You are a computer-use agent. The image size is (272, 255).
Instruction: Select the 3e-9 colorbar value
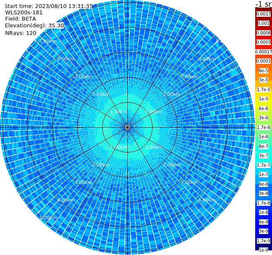click(264, 231)
